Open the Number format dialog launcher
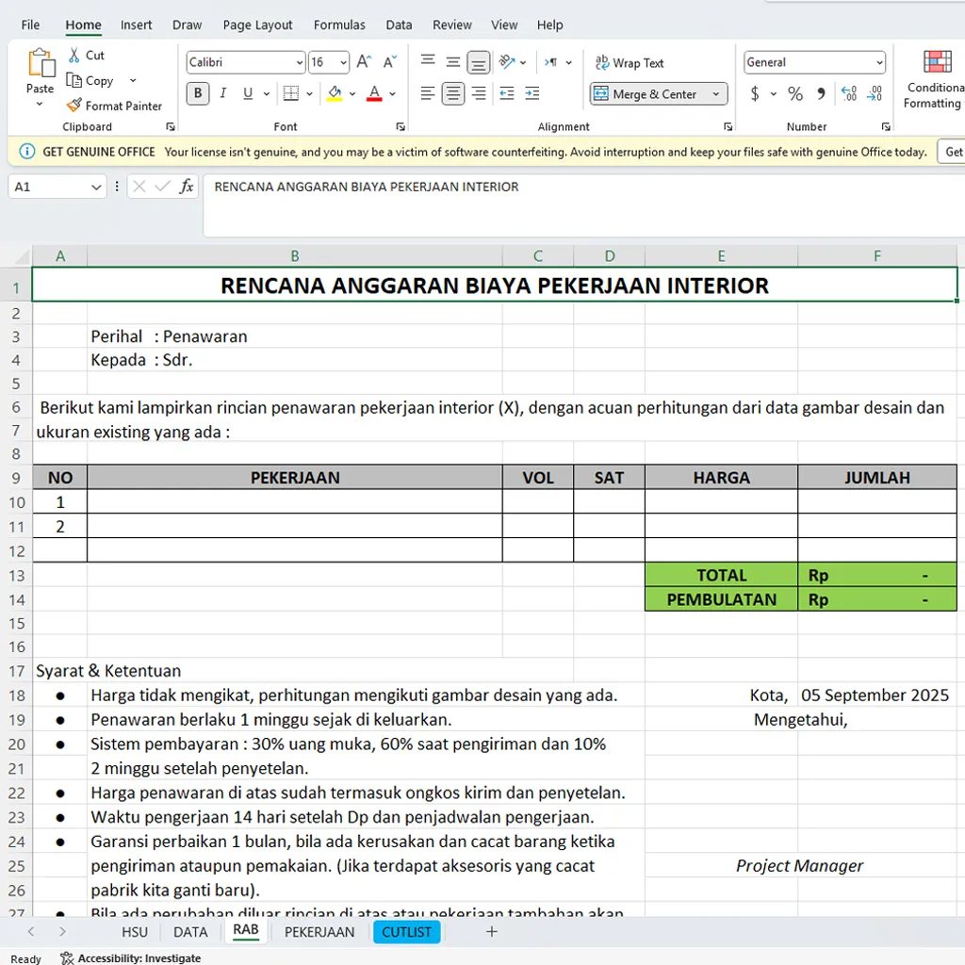 (886, 127)
